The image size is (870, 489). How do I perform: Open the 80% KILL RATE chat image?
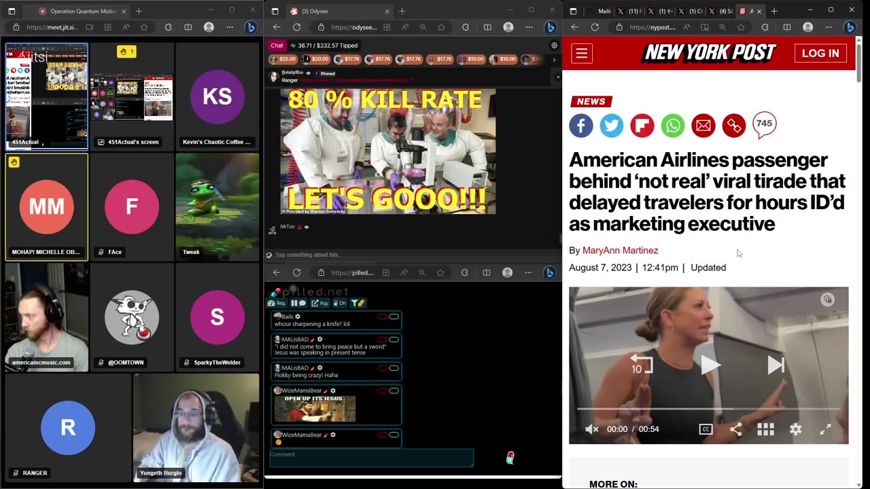[x=388, y=151]
